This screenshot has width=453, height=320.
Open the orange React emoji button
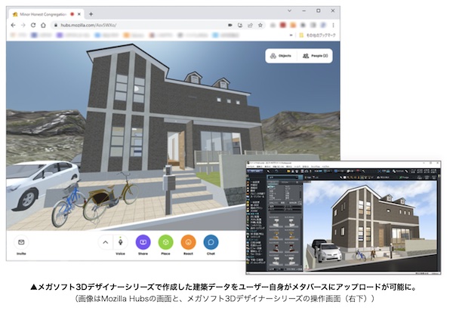[189, 242]
